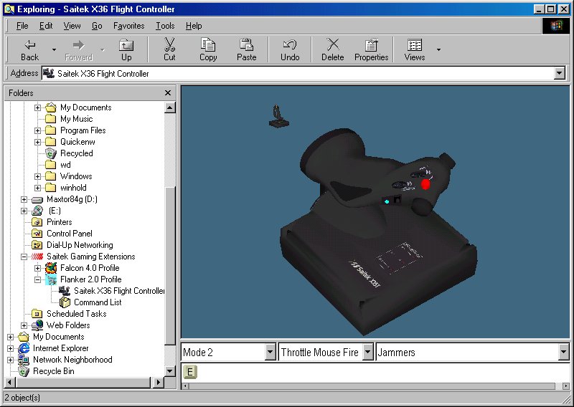
Task: Expand the Program Files folder
Action: 37,130
